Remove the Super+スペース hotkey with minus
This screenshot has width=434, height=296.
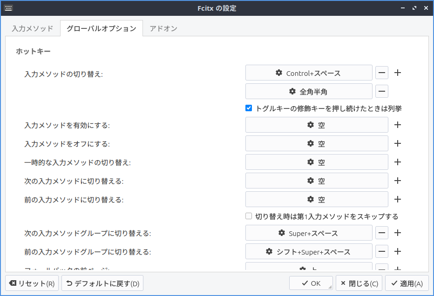[382, 233]
